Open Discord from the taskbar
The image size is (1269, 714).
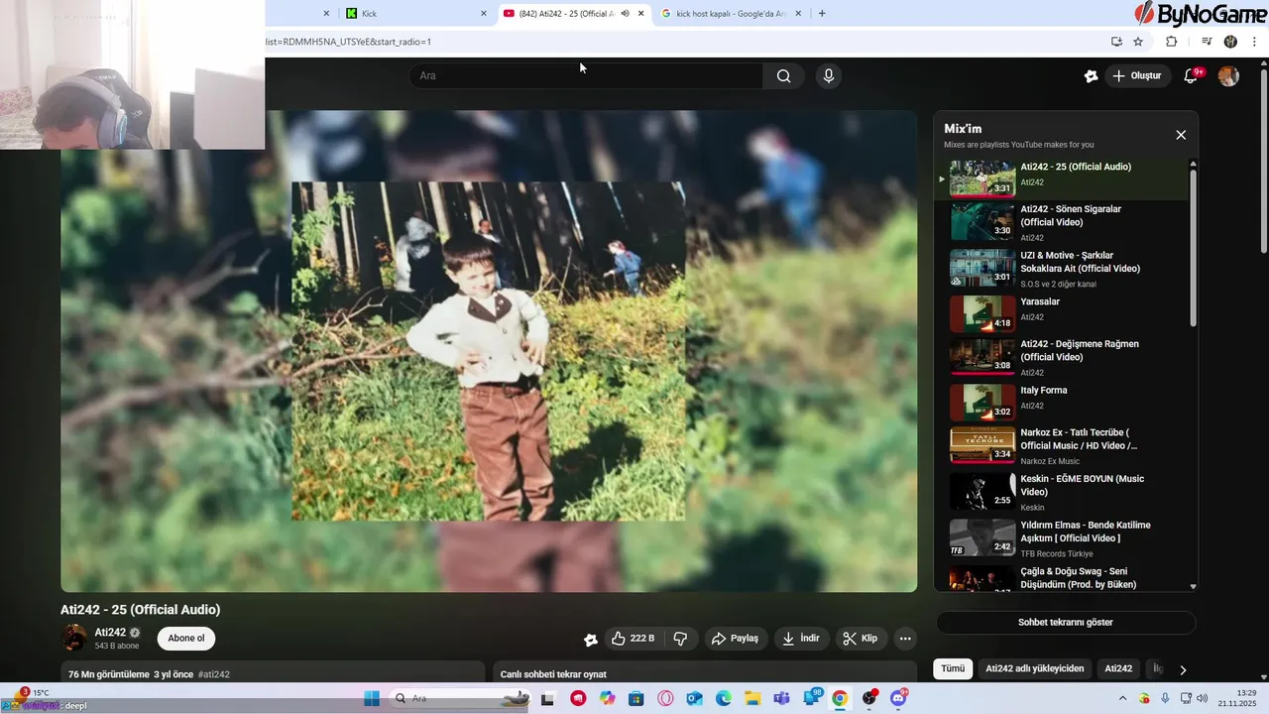898,698
